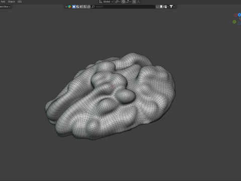
Task: Open the GIS menu
Action: pyautogui.click(x=20, y=2)
